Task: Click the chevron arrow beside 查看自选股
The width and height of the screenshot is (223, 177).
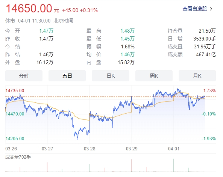Action: (x=211, y=9)
